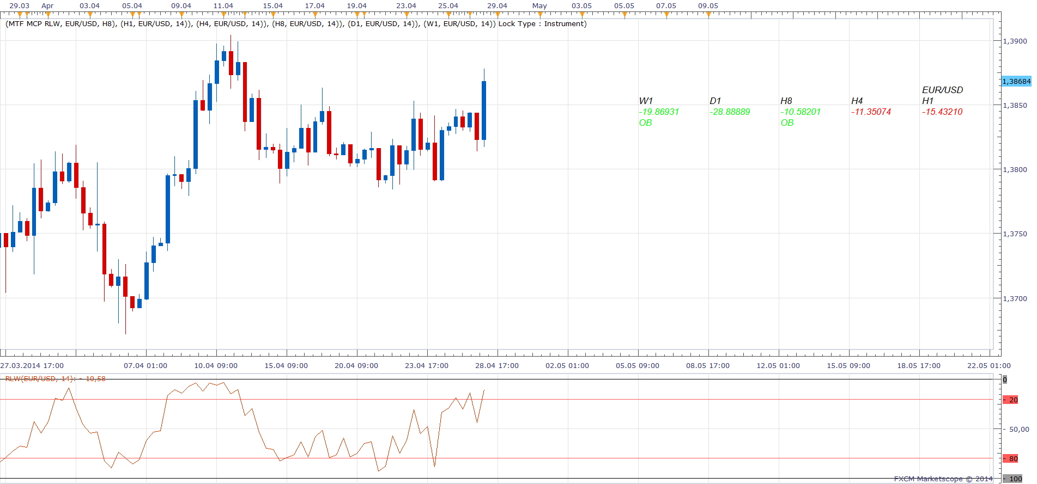1037x484 pixels.
Task: Click the W1 timeframe reading -19.86931
Action: (659, 112)
